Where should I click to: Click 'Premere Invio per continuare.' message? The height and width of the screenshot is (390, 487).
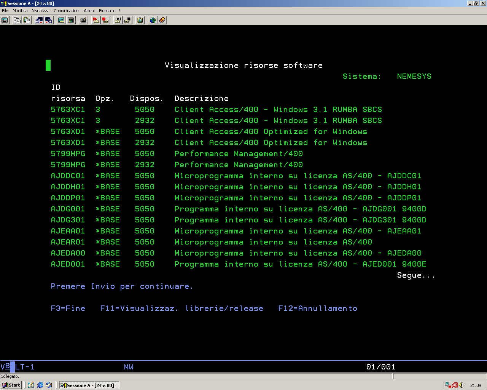pyautogui.click(x=122, y=286)
